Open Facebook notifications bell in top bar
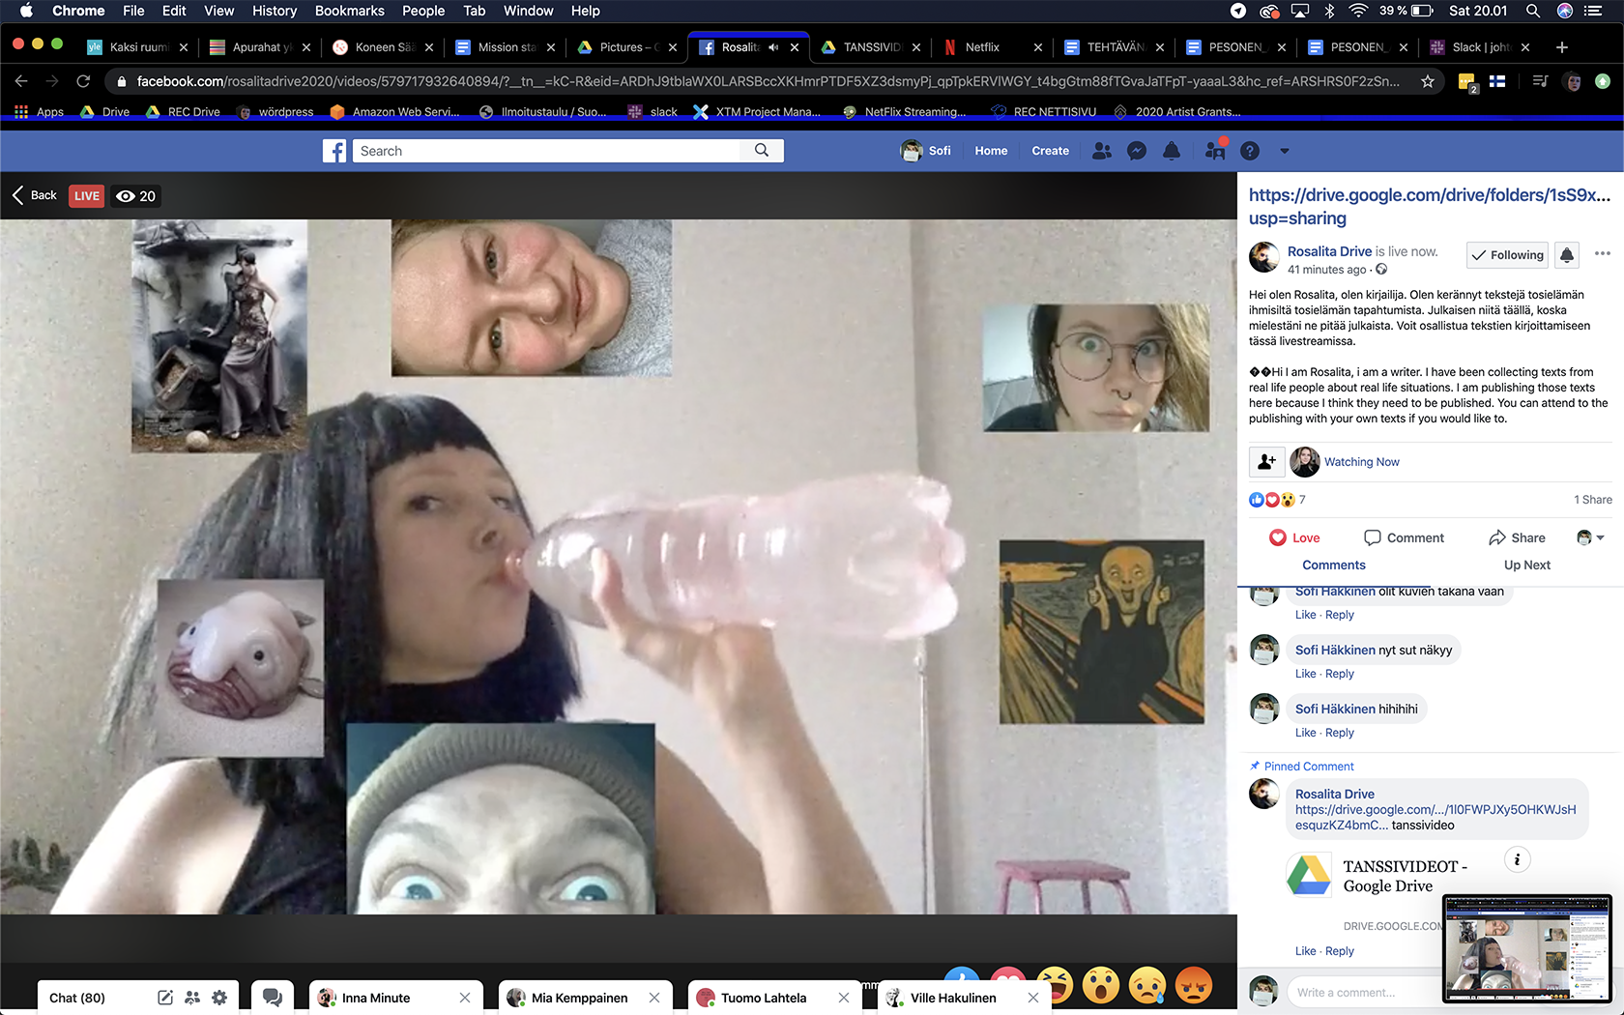 1172,151
